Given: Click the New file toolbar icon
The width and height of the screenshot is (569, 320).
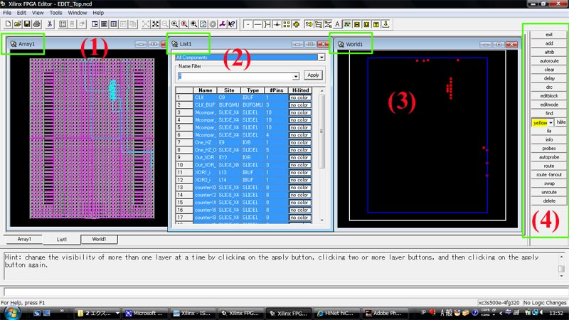Looking at the screenshot, I should point(8,24).
